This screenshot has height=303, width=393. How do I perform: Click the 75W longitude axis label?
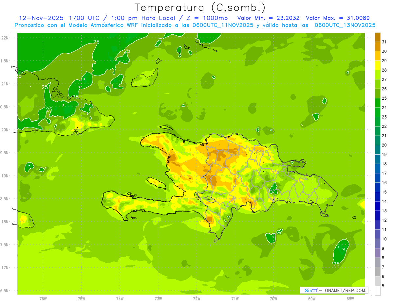[x=81, y=299]
